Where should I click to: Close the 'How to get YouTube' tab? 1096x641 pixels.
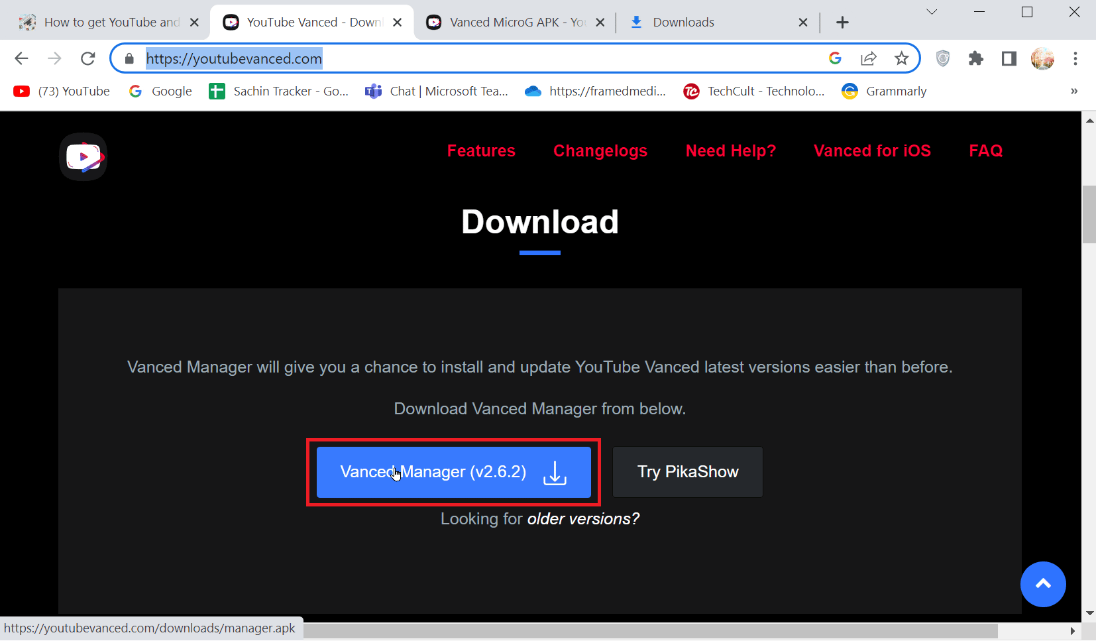click(194, 22)
